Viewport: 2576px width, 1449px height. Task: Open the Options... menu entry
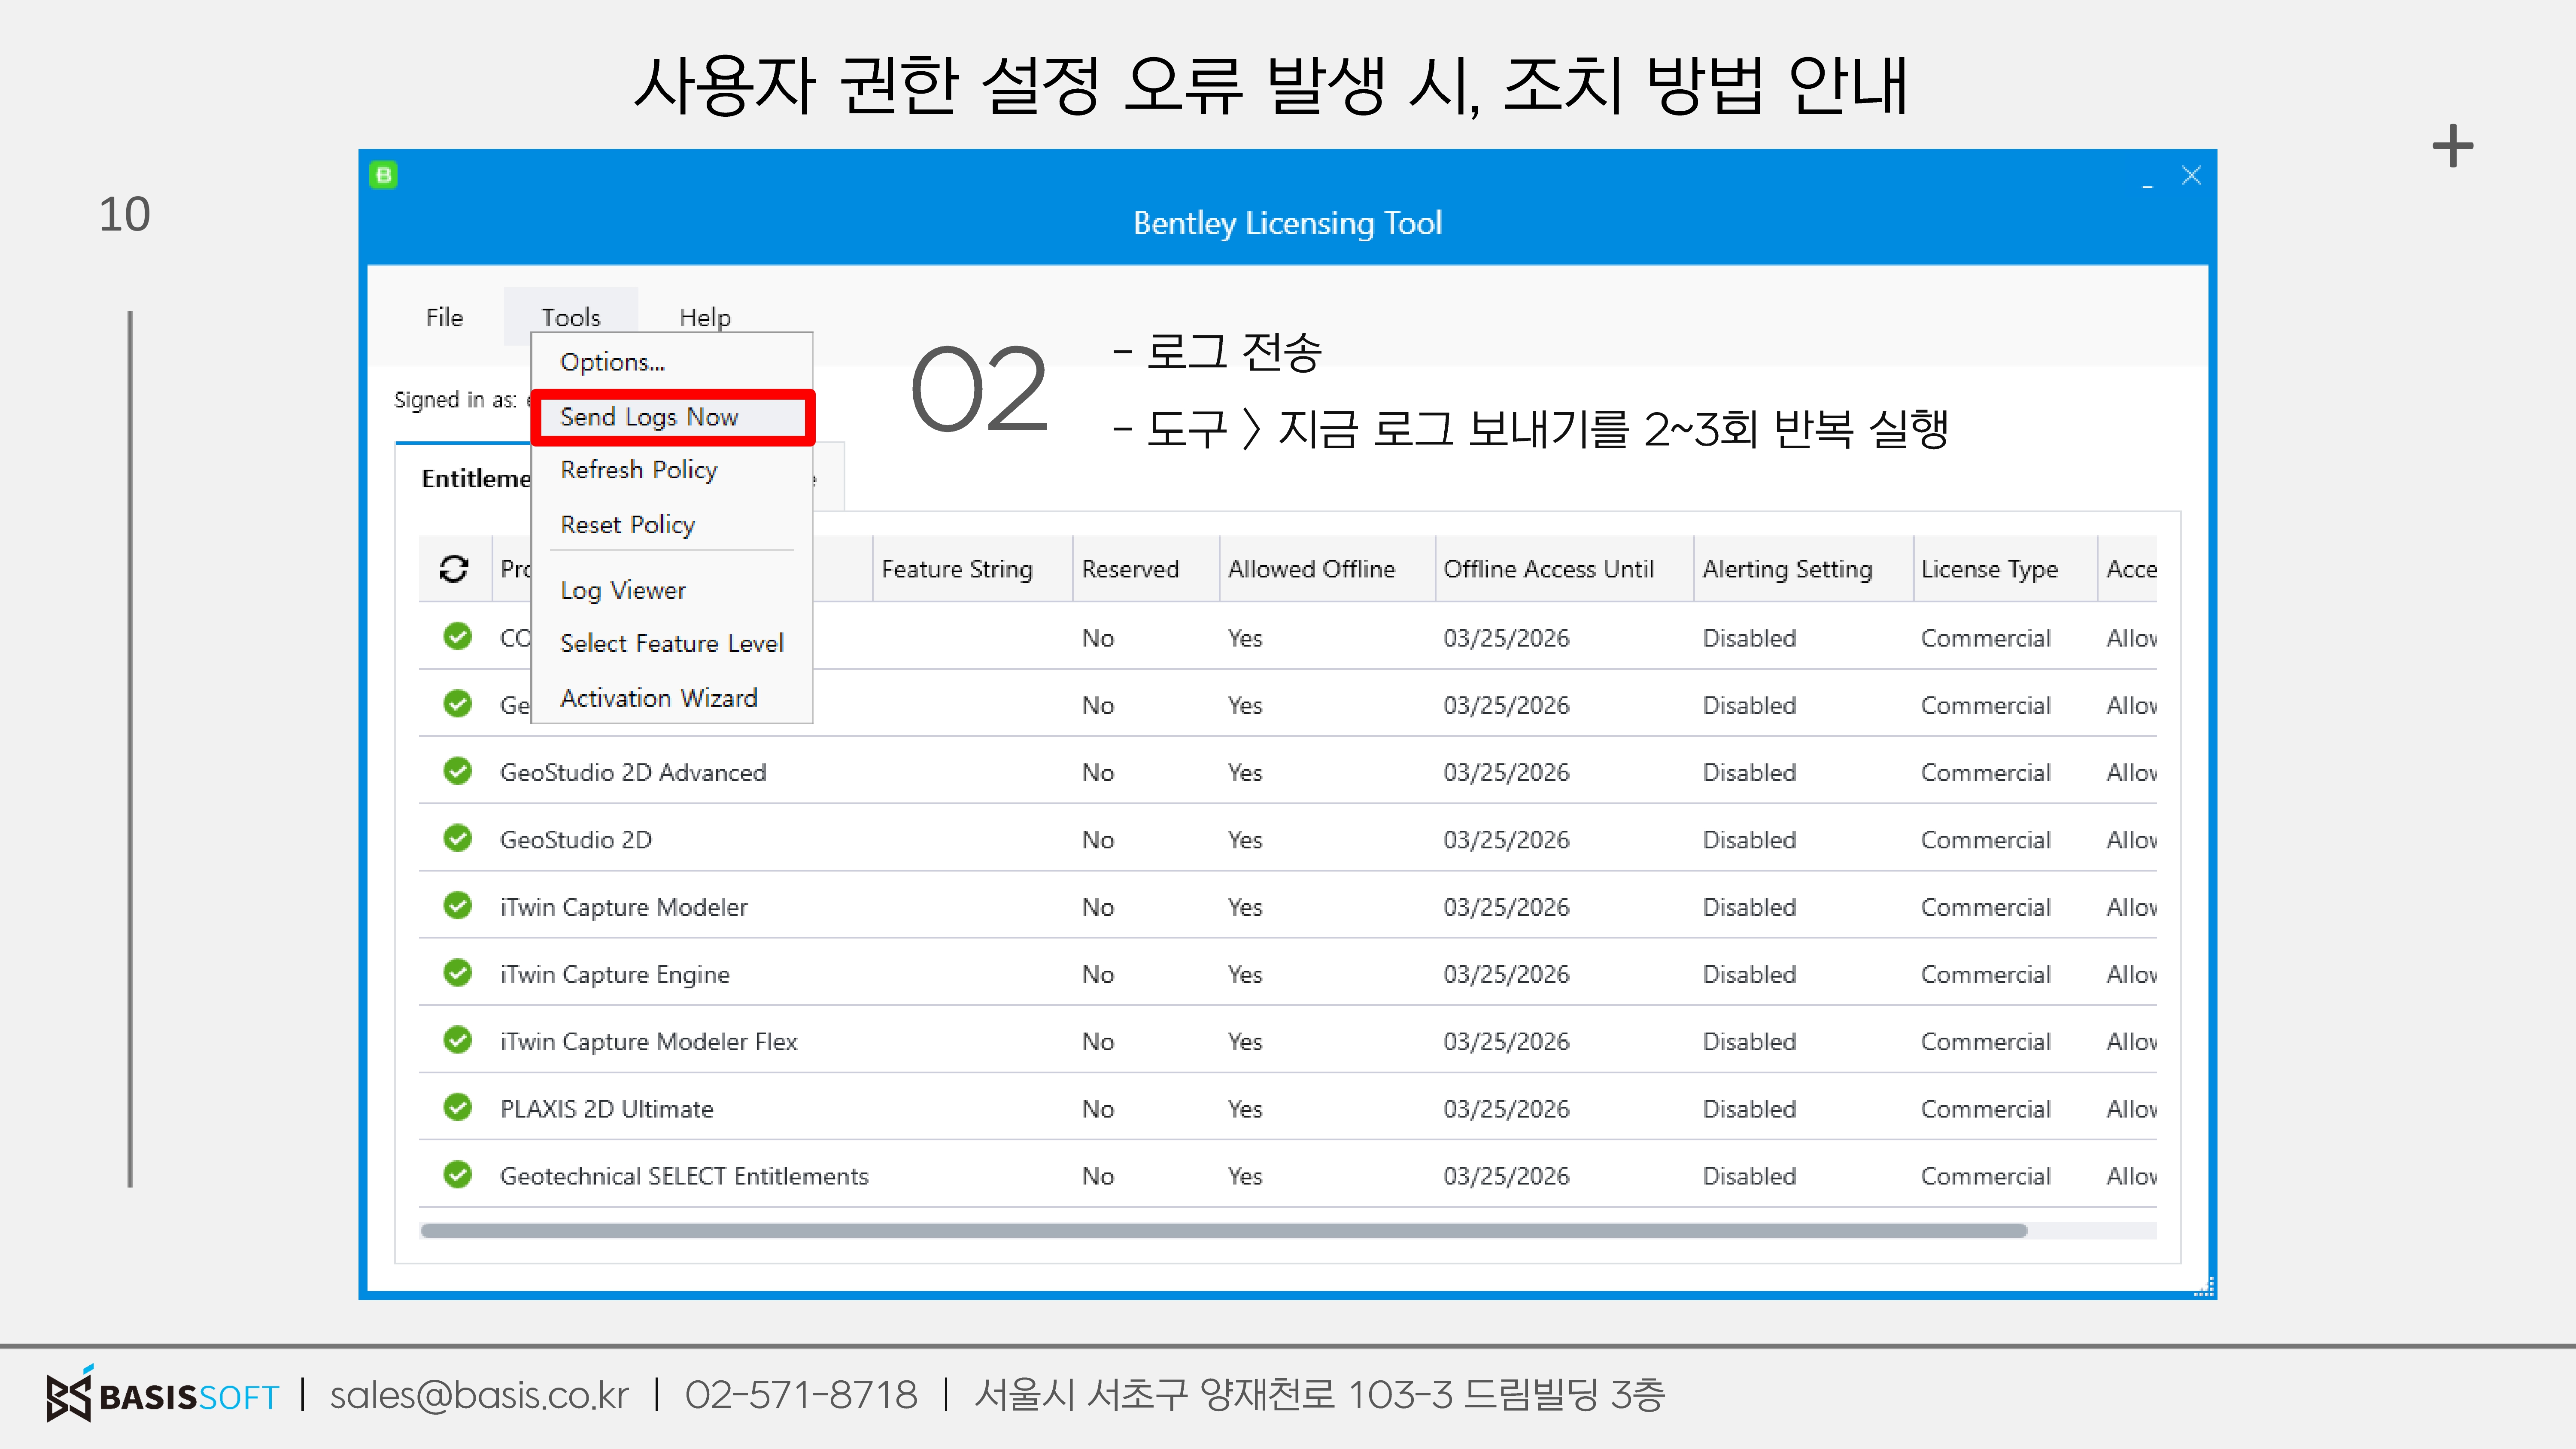612,362
